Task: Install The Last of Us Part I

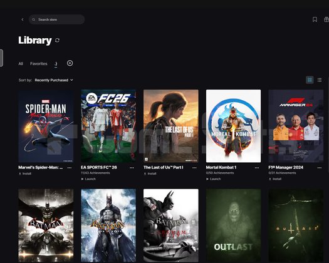Action: point(150,173)
